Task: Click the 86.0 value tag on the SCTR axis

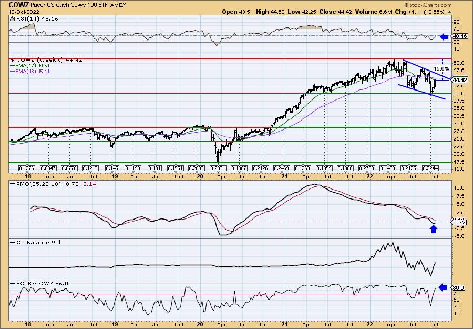Action: click(x=458, y=287)
